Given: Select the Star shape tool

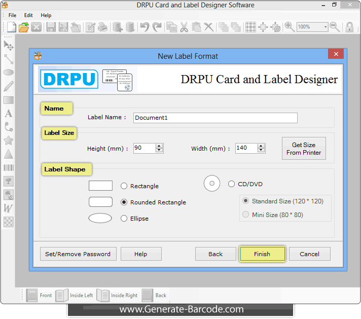Looking at the screenshot, I should pyautogui.click(x=9, y=140).
